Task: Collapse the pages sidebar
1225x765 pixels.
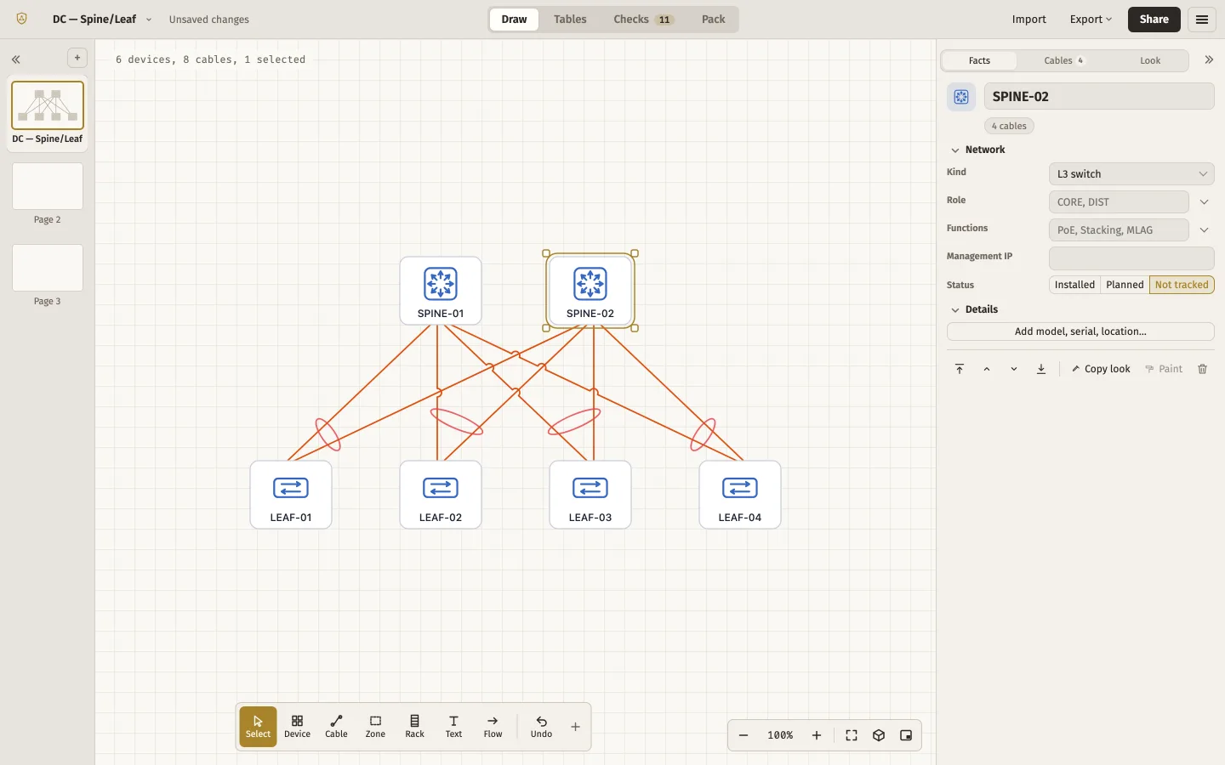Action: point(16,59)
